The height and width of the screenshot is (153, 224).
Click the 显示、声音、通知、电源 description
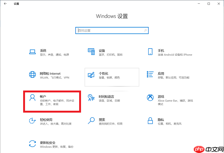point(55,55)
